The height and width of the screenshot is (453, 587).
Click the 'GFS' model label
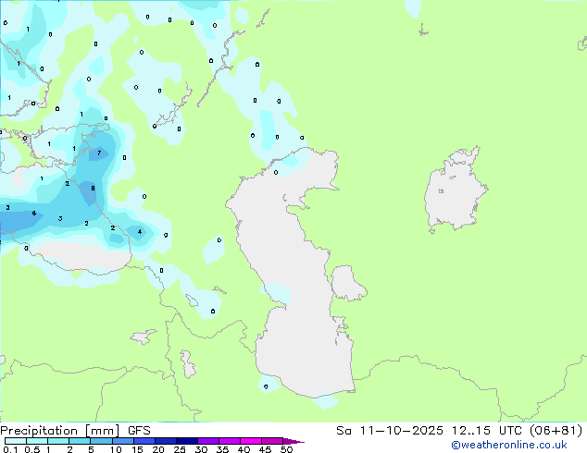(139, 431)
